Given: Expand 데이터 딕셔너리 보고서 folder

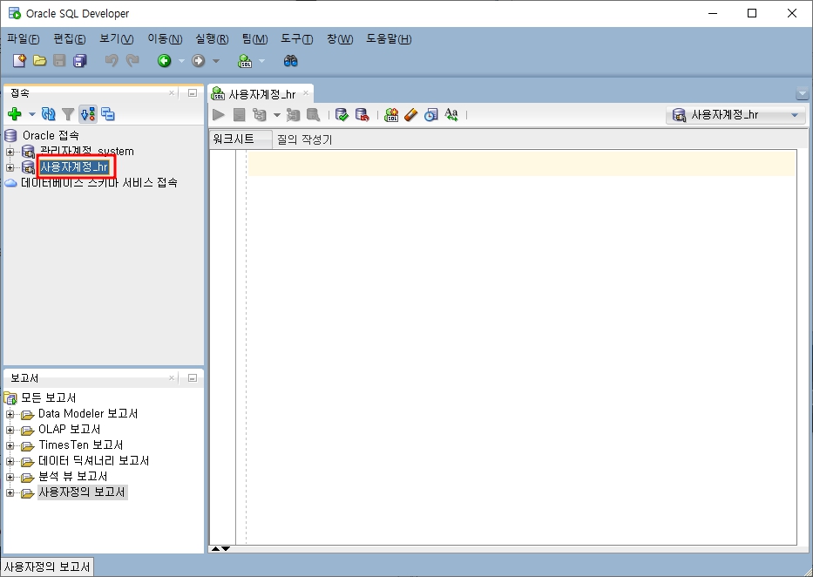Looking at the screenshot, I should coord(10,461).
